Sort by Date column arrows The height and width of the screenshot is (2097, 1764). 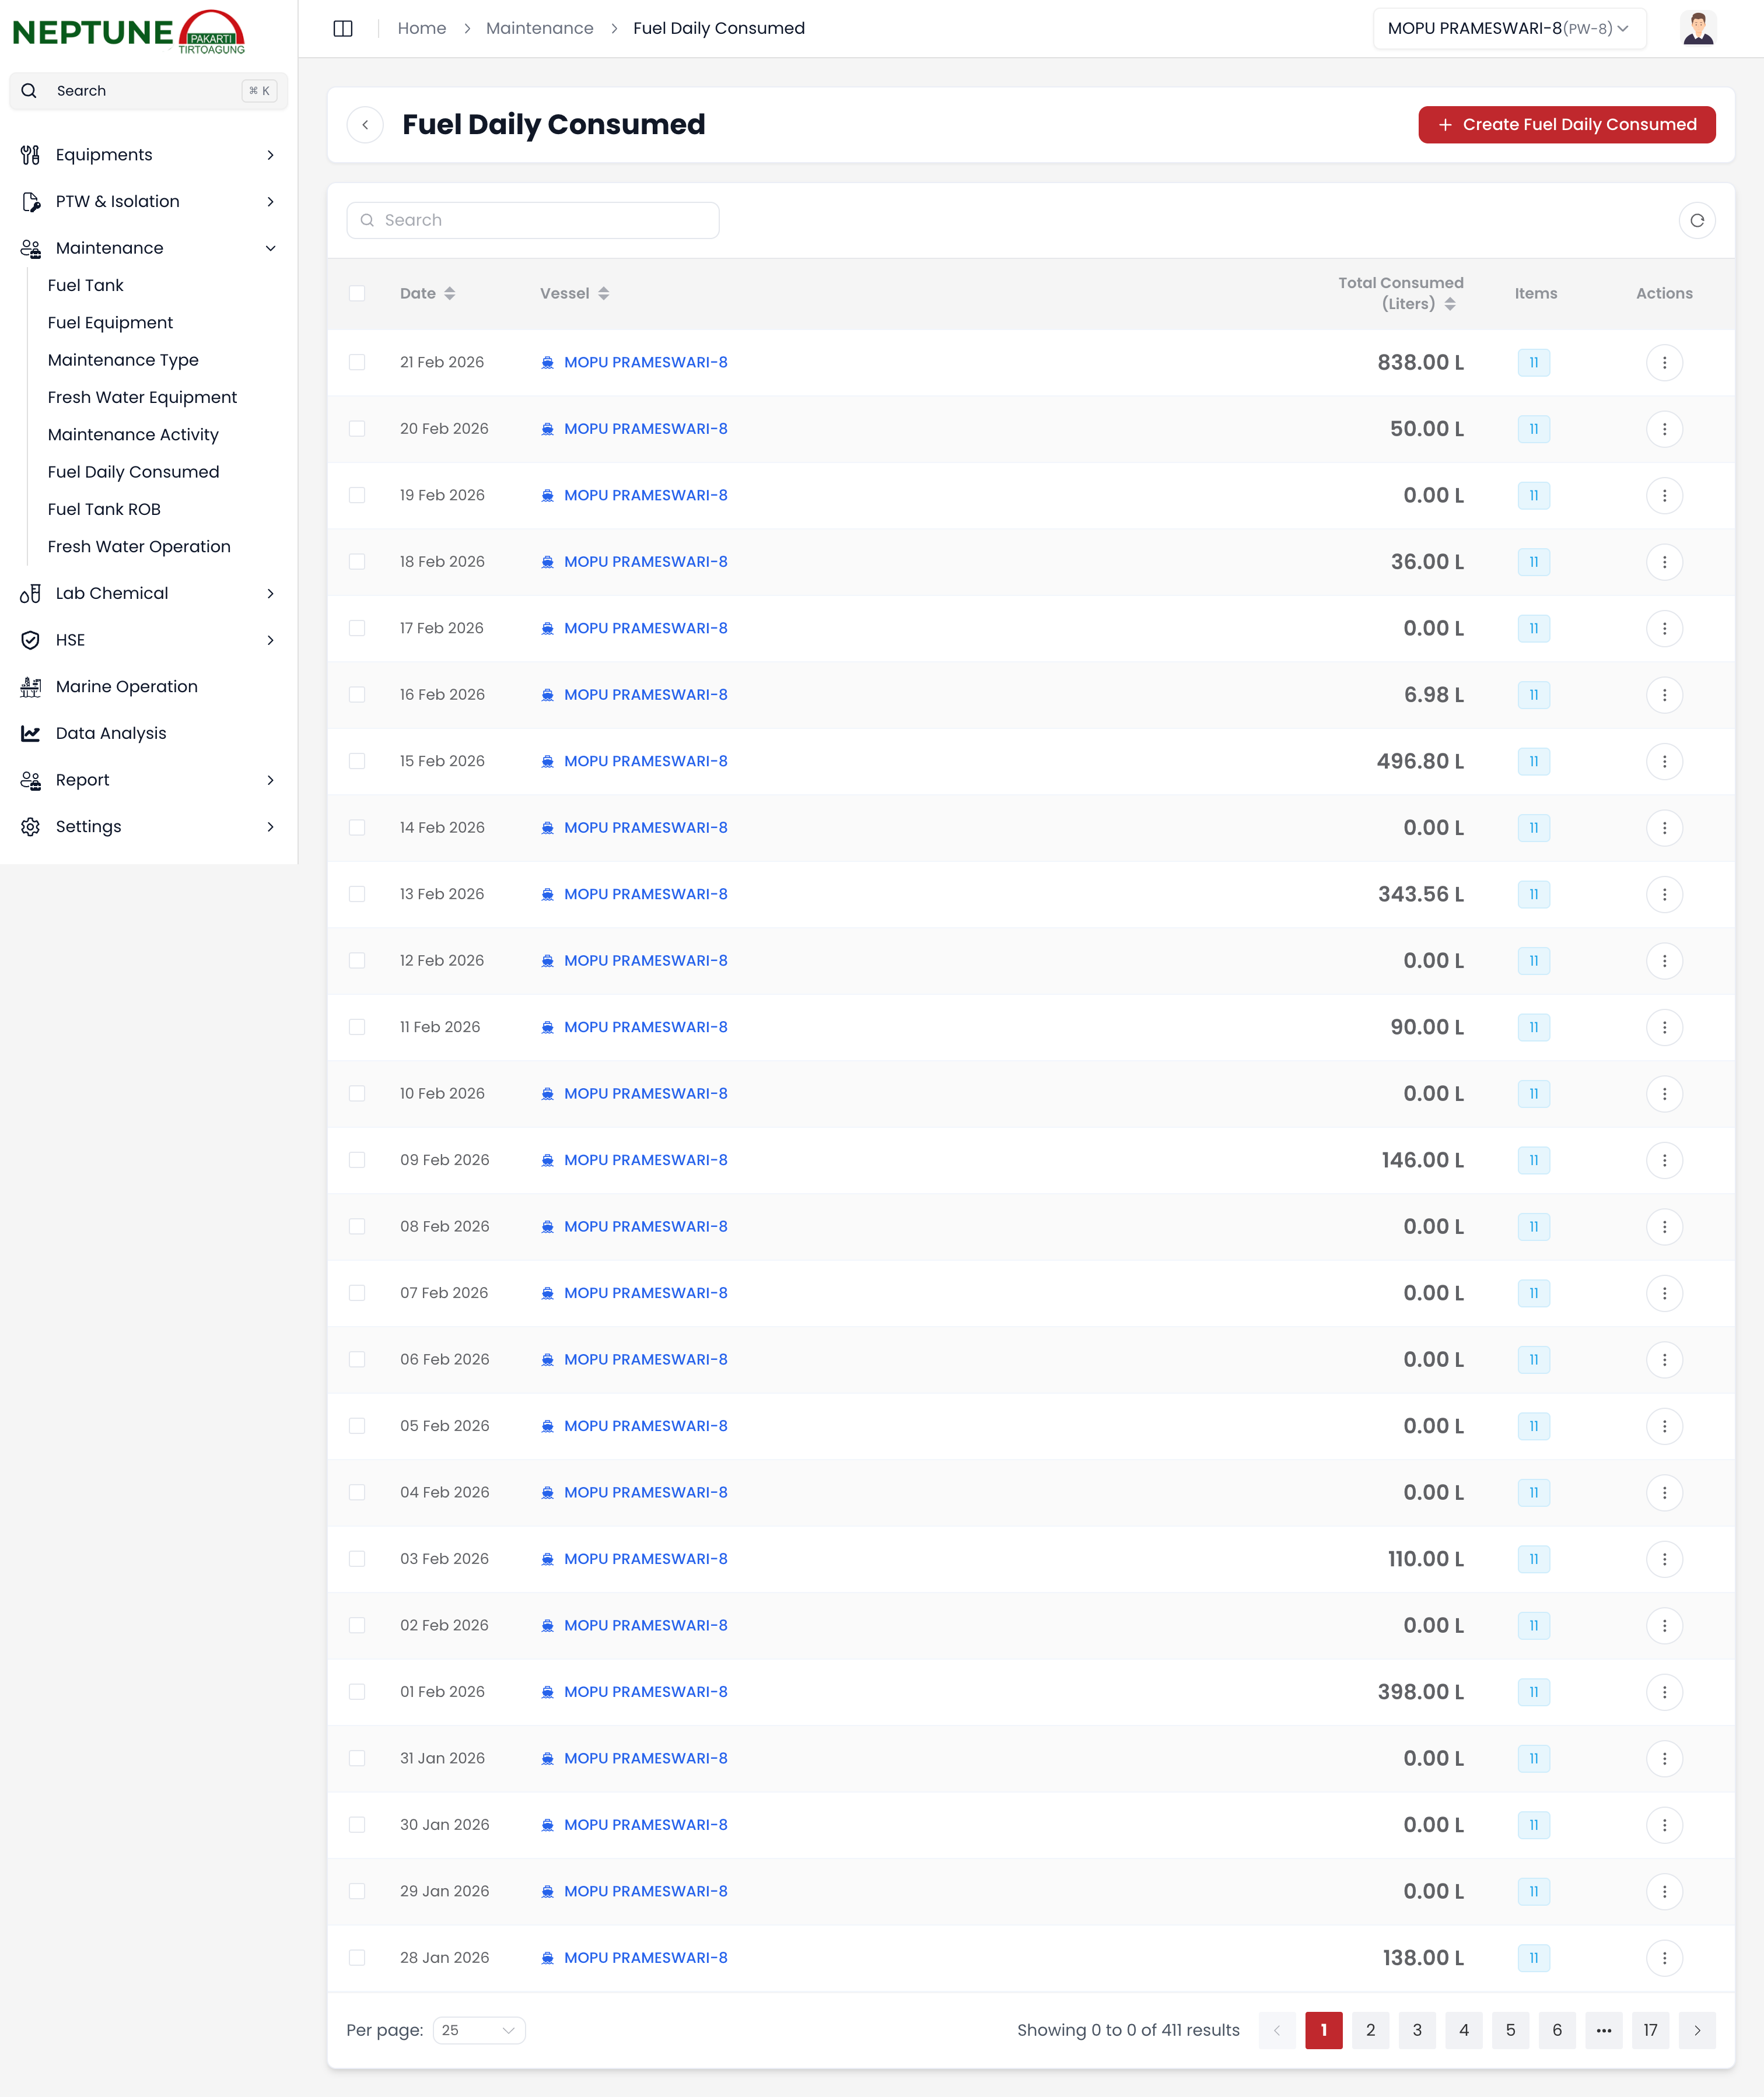(x=450, y=294)
